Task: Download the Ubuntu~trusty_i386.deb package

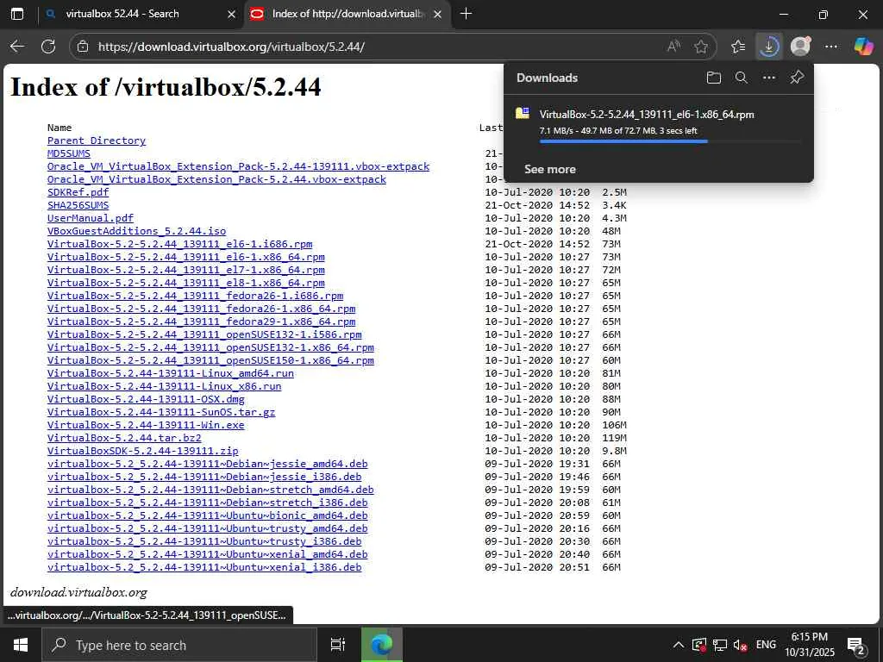Action: coord(204,541)
